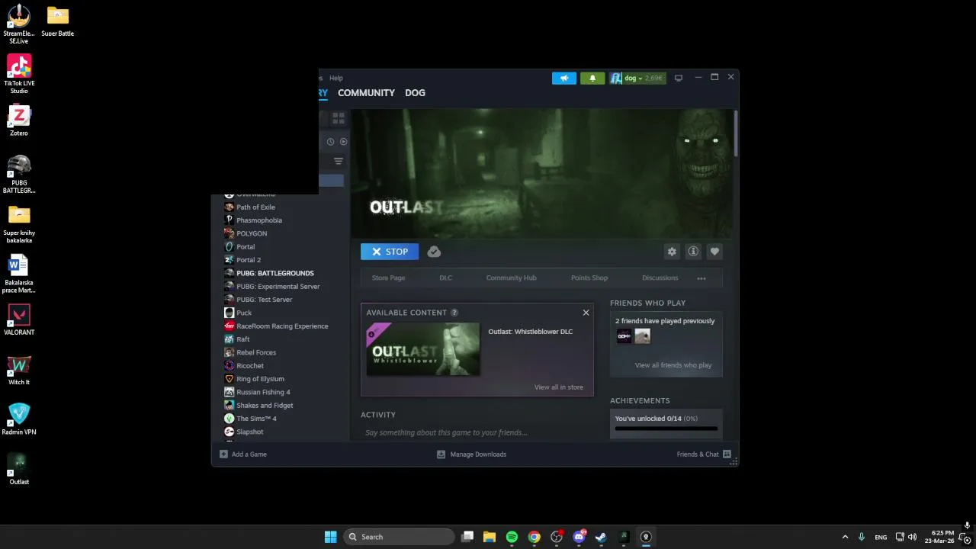Select POLYGON in library list
The width and height of the screenshot is (976, 549).
tap(252, 234)
